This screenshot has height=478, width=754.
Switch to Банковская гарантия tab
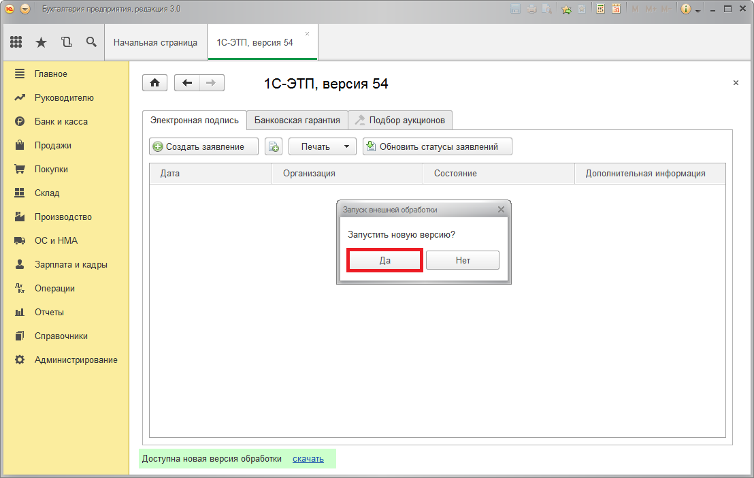[297, 120]
